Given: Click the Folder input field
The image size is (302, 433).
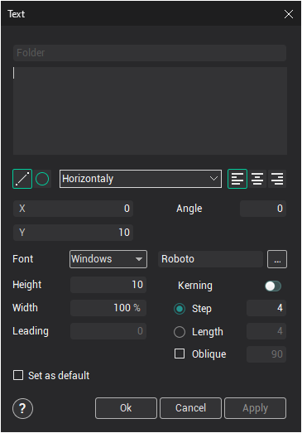Looking at the screenshot, I should pos(150,53).
